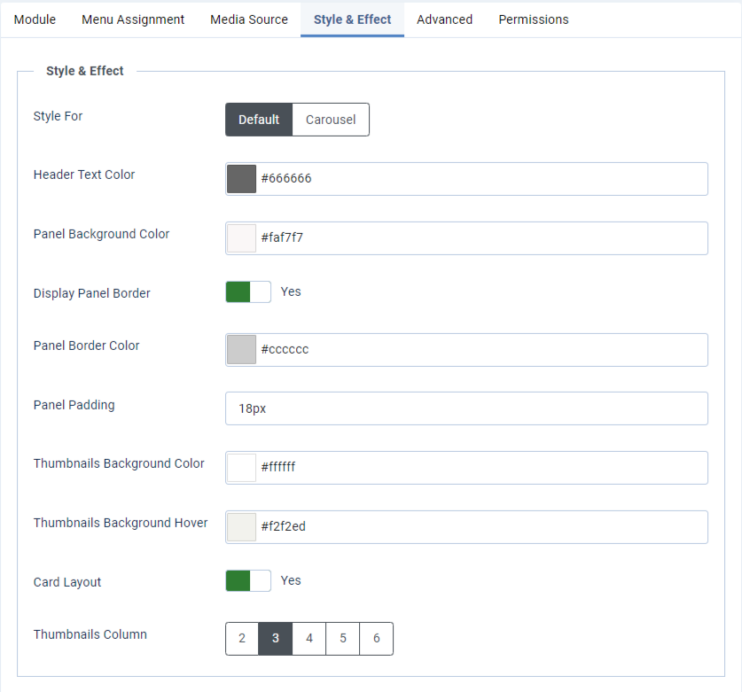742x692 pixels.
Task: Open the Panel Border Color swatch
Action: click(241, 350)
